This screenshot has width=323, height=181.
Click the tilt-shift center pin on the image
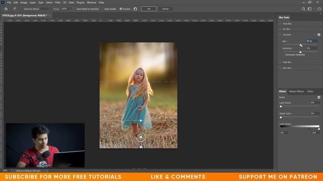[x=141, y=137]
